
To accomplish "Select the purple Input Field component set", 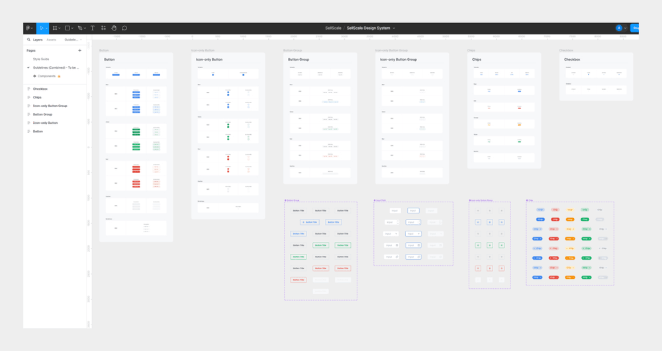I will (413, 234).
